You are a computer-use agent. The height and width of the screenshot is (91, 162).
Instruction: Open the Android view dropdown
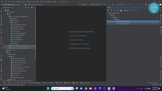pyautogui.click(x=8, y=8)
